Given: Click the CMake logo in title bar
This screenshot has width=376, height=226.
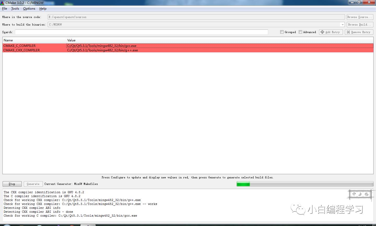Looking at the screenshot, I should (x=2, y=3).
